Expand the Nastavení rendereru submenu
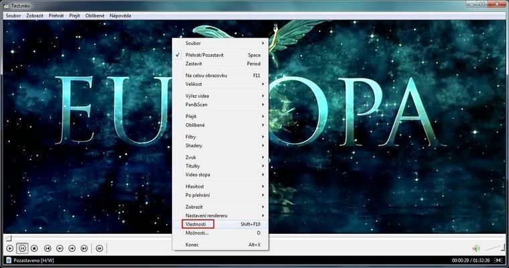The height and width of the screenshot is (268, 509). [x=220, y=215]
